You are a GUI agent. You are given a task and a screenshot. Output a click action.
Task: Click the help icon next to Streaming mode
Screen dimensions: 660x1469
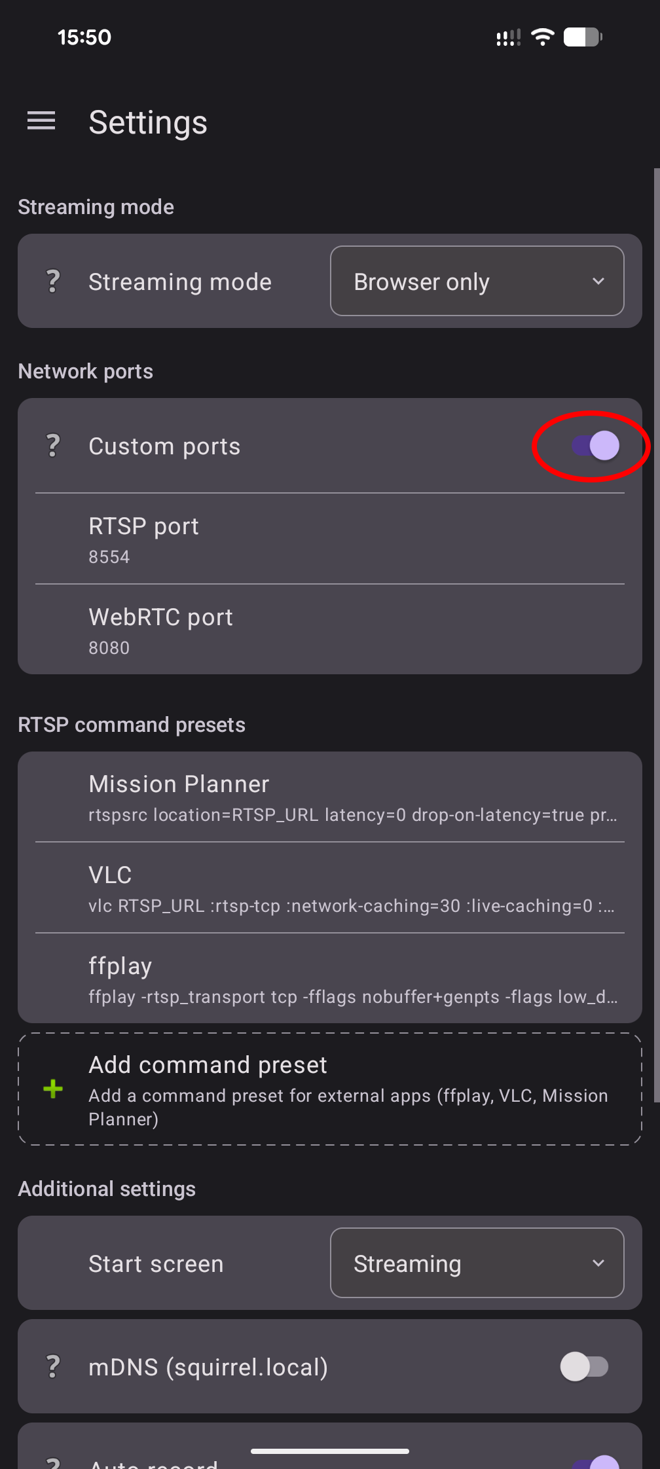click(52, 281)
